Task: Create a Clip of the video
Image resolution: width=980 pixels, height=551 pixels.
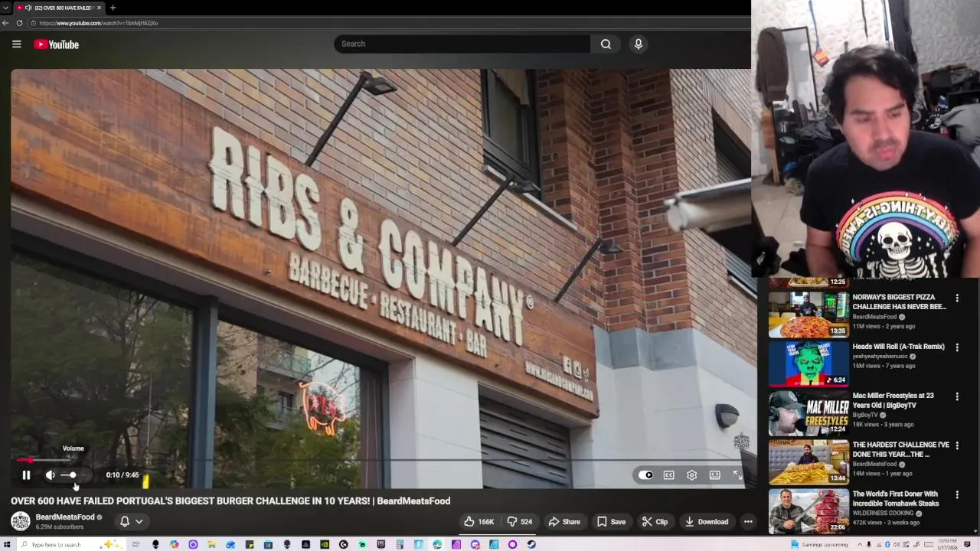Action: (x=655, y=522)
